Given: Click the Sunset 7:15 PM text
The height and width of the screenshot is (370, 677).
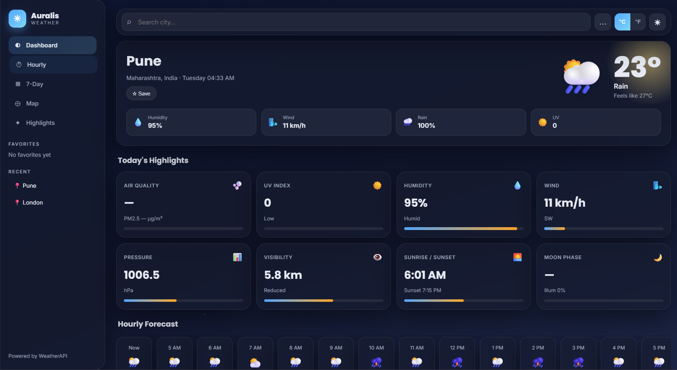Looking at the screenshot, I should [422, 290].
